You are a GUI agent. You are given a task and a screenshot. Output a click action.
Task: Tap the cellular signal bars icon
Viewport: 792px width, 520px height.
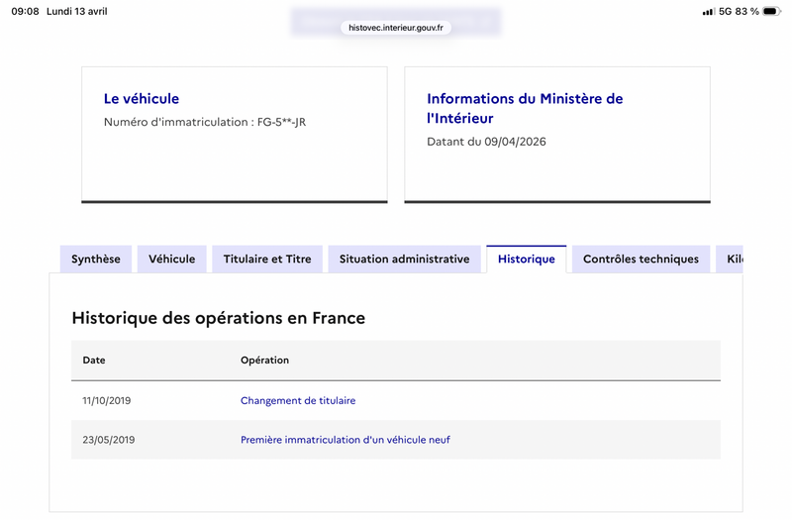point(708,12)
